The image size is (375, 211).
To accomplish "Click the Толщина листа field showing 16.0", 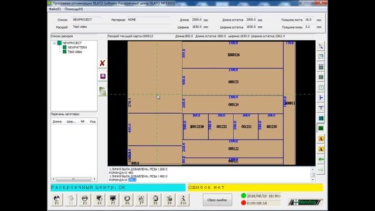I will pyautogui.click(x=310, y=19).
